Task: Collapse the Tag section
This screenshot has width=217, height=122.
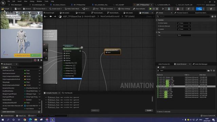Action: pyautogui.click(x=157, y=32)
